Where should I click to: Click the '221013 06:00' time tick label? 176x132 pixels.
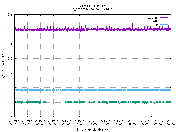53,122
